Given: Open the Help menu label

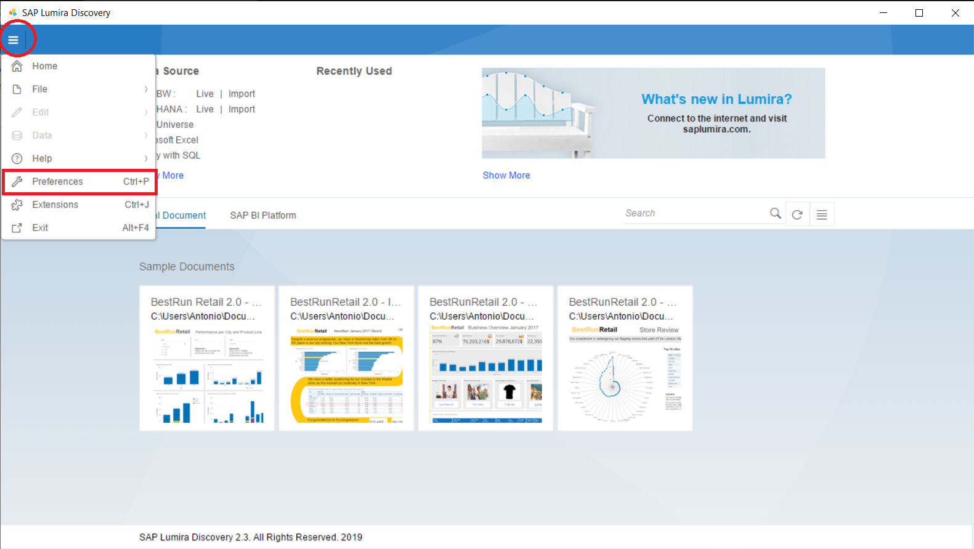Looking at the screenshot, I should pos(42,158).
